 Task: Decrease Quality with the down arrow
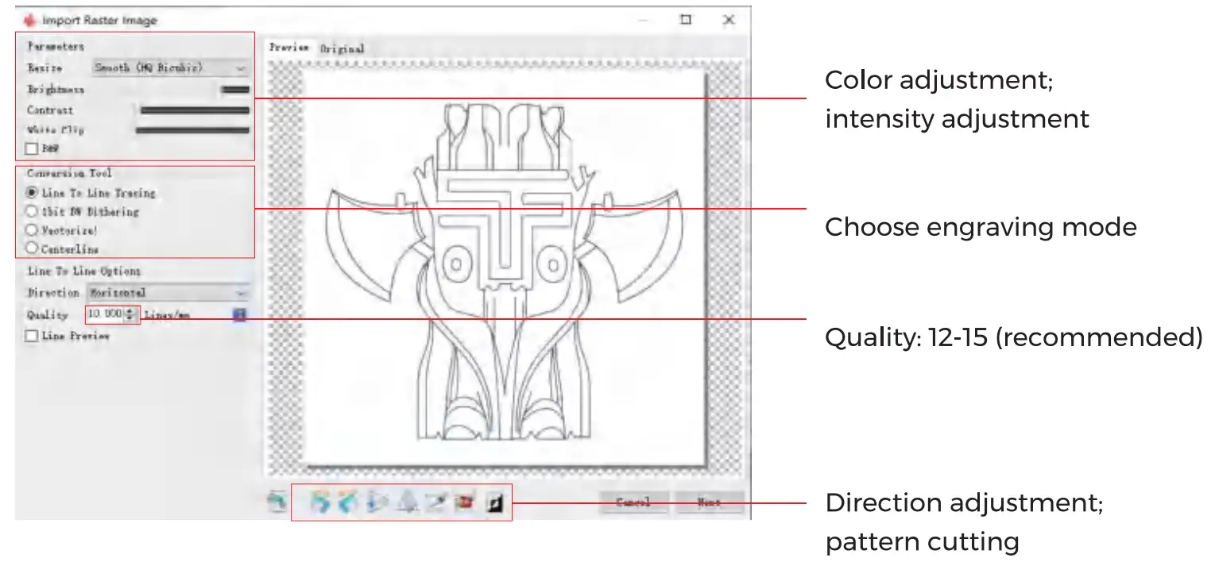click(129, 318)
